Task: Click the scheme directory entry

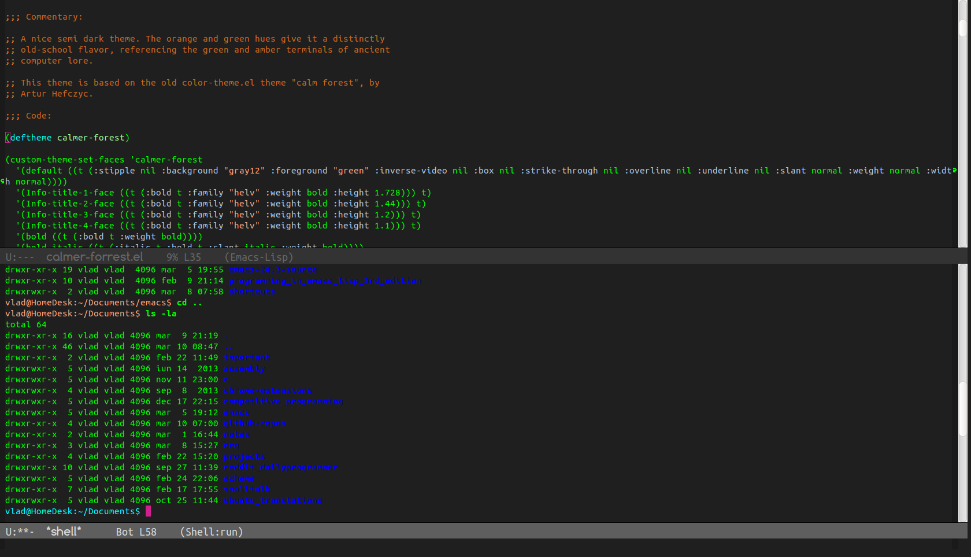Action: click(239, 478)
